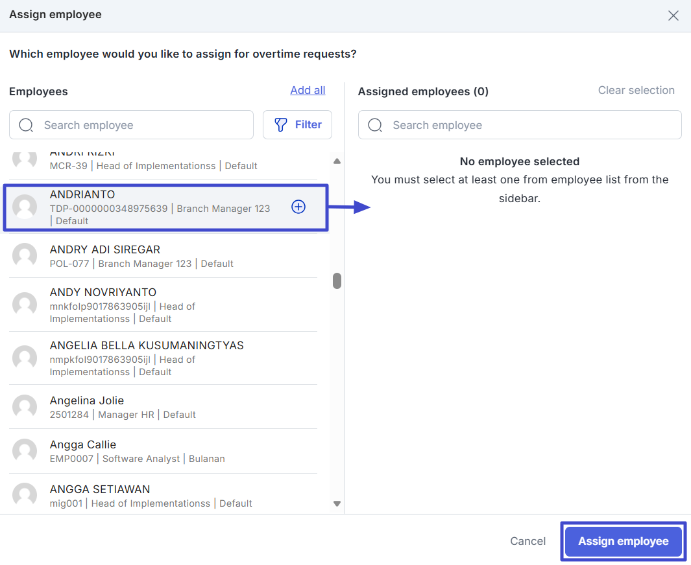This screenshot has width=691, height=565.
Task: Click ANDY NOVRIYANTO's avatar icon
Action: [25, 305]
